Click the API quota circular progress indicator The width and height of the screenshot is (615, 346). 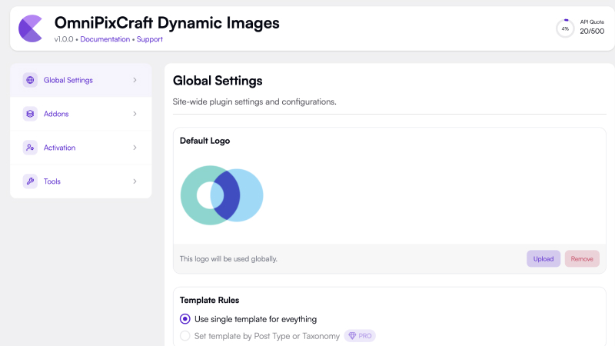point(565,28)
